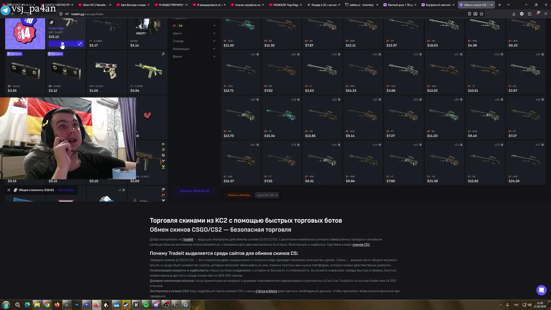Select the $3.85 SV Vanilla item

25,72
